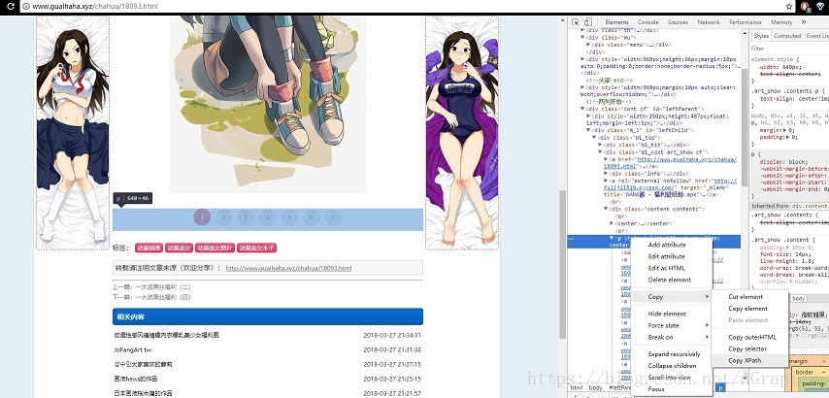Expand the div class info node
Viewport: 829px width, 398px height.
pos(607,173)
